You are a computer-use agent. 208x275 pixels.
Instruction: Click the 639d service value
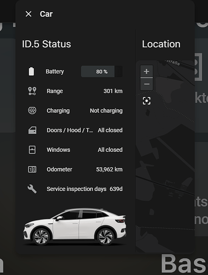click(116, 189)
